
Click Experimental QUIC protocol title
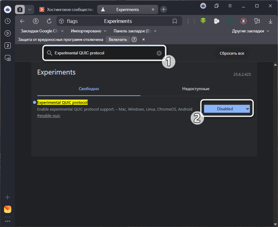[x=62, y=103]
